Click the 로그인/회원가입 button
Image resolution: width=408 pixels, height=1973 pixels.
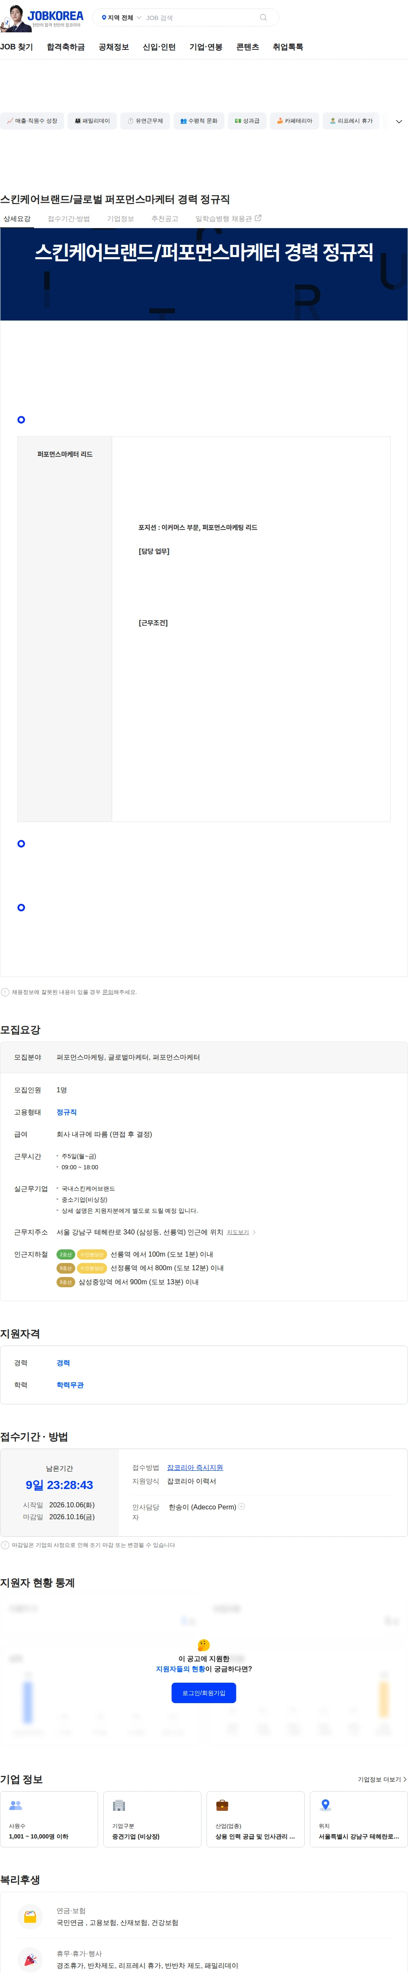click(204, 1692)
